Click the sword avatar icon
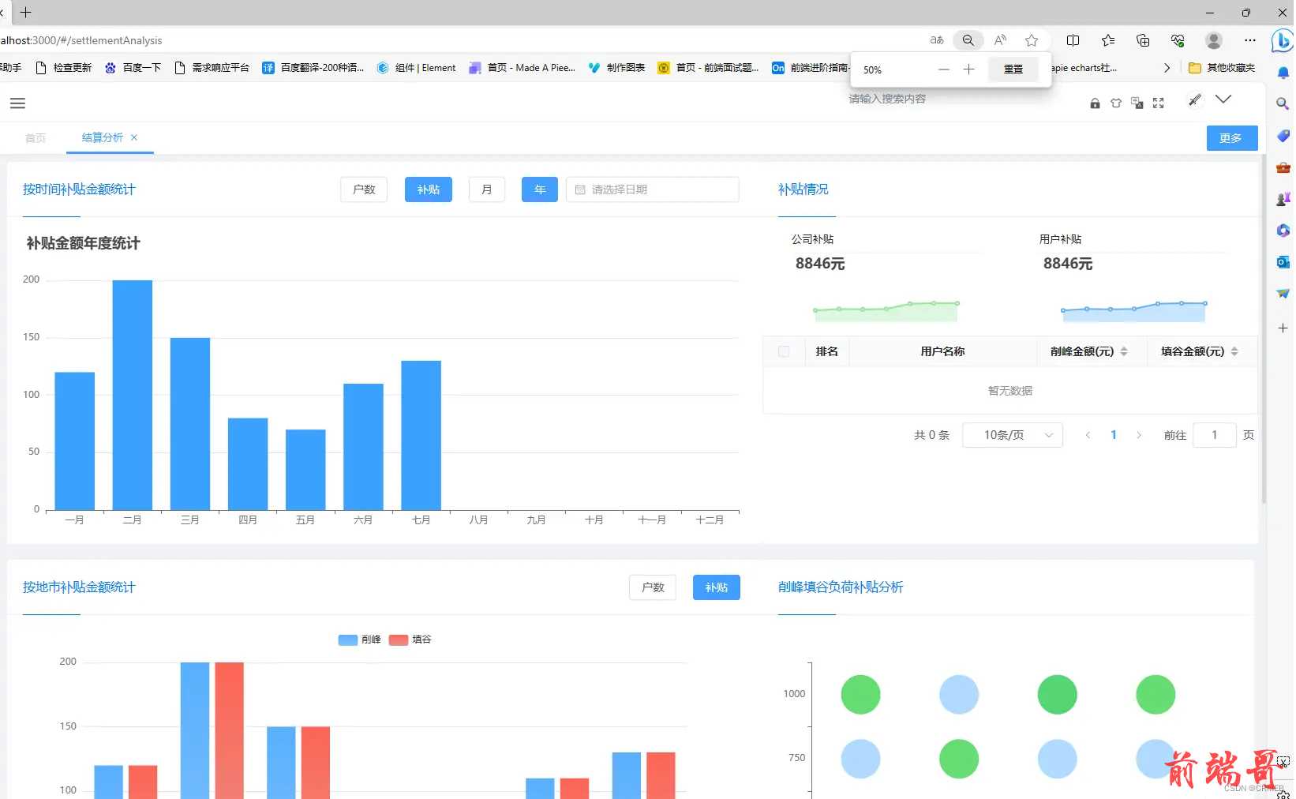 [1195, 99]
